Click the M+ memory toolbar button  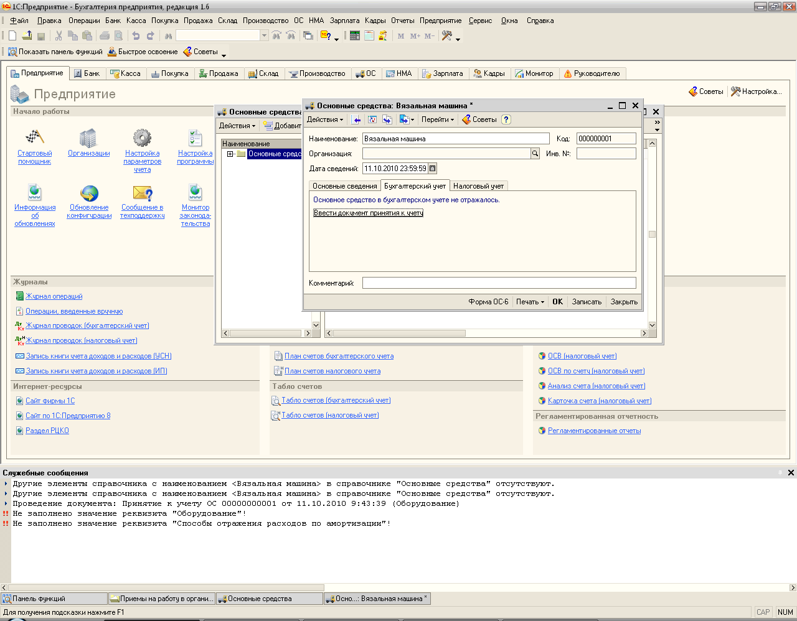click(x=415, y=36)
